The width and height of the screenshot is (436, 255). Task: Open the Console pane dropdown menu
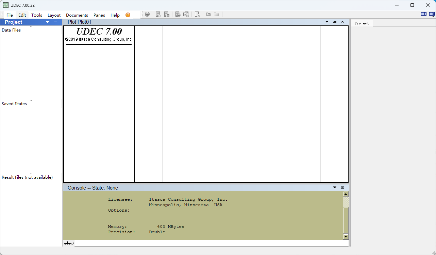(335, 188)
